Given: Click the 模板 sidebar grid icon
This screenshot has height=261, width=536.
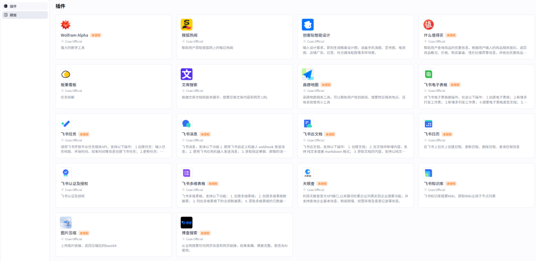Looking at the screenshot, I should tap(5, 15).
